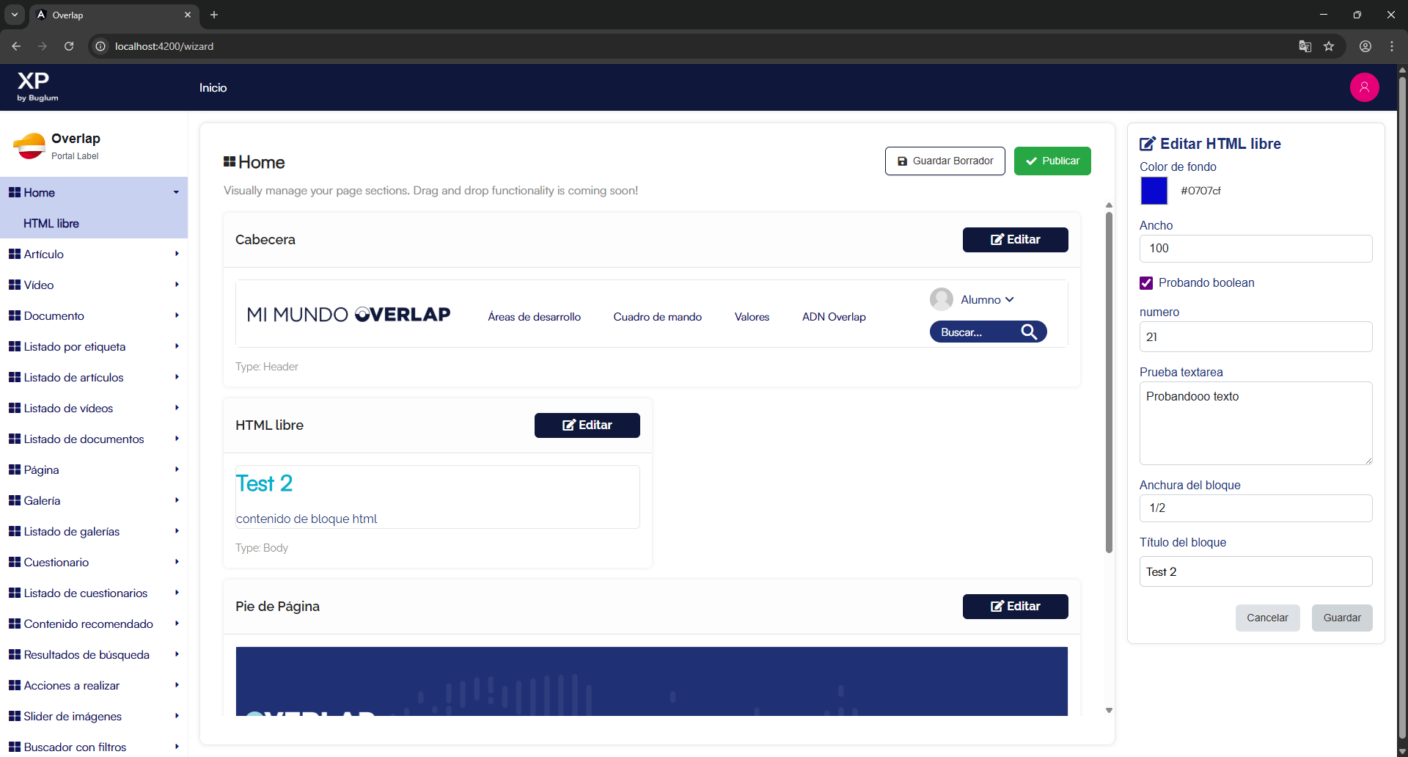Click the Guardar Borrador button
The width and height of the screenshot is (1408, 757).
(x=945, y=161)
